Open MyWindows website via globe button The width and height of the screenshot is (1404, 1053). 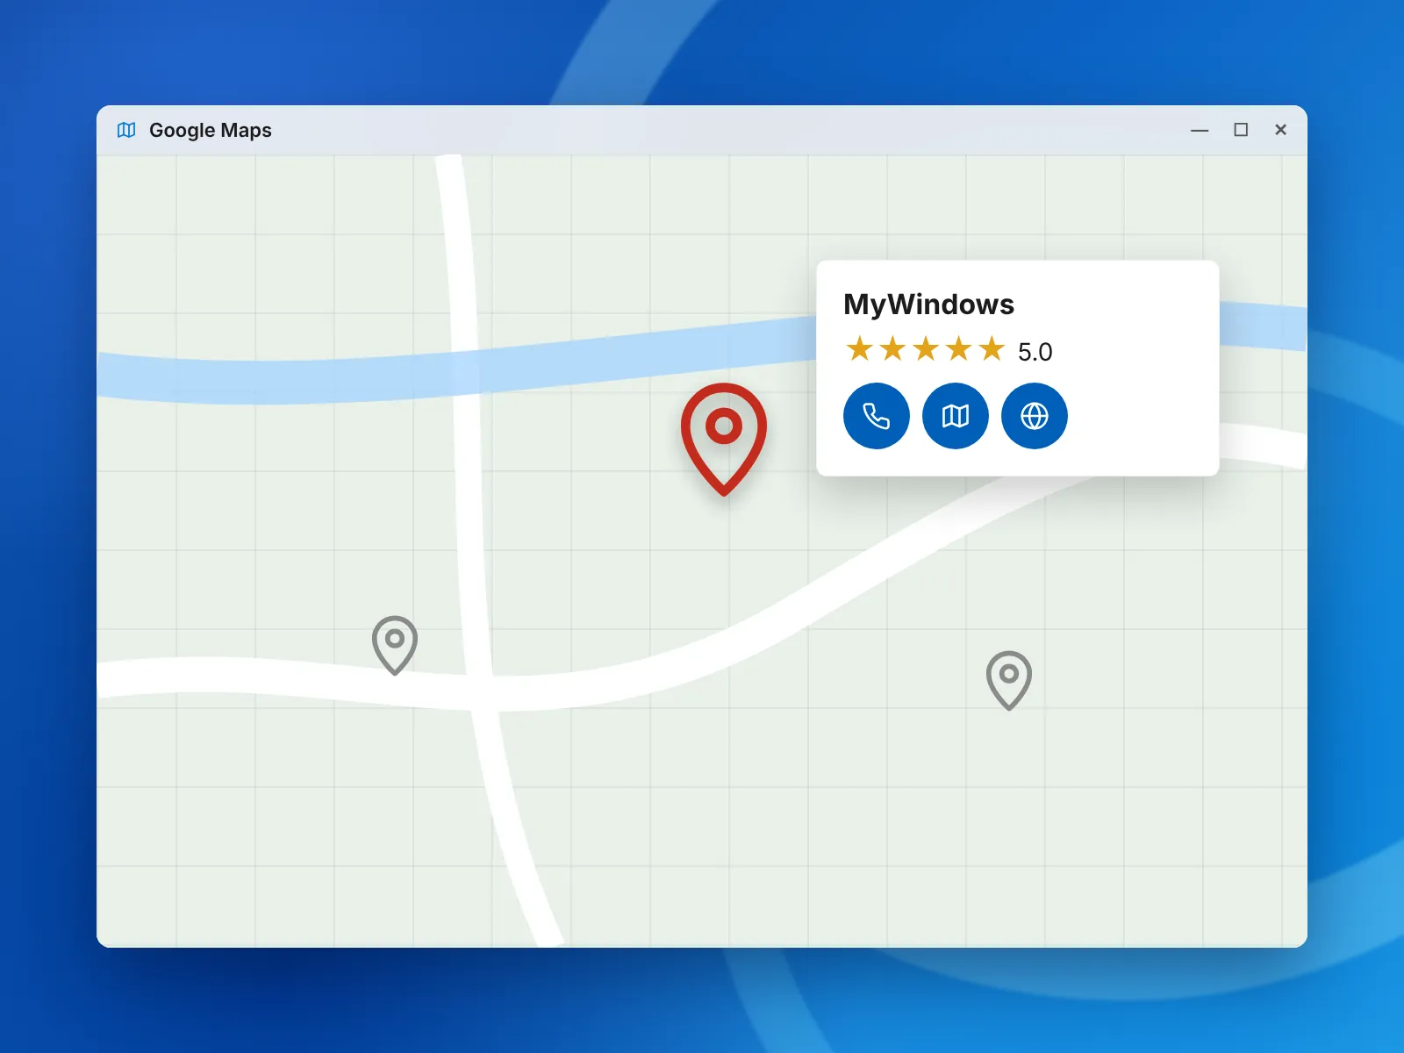click(x=1035, y=416)
